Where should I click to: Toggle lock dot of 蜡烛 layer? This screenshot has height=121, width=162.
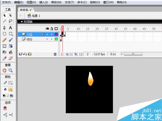tap(52, 39)
